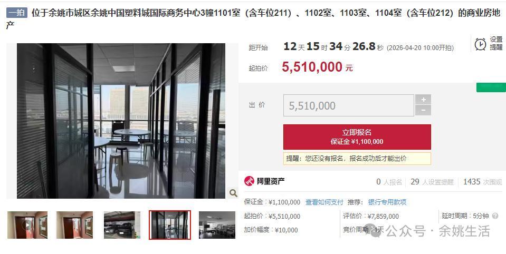Screen dimensions: 506x254
Task: Open the 银行专用款项 link
Action: (x=387, y=202)
